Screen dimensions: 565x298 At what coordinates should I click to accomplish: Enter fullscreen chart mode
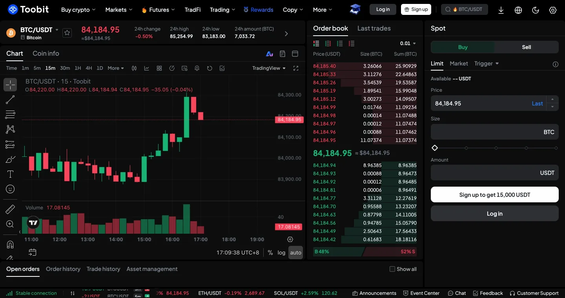[296, 68]
